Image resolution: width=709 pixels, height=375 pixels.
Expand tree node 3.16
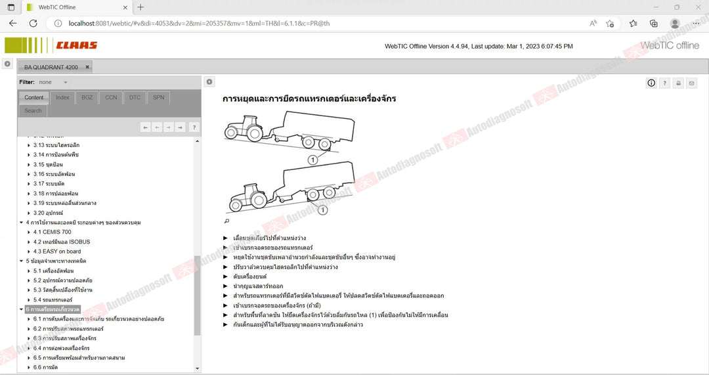29,174
